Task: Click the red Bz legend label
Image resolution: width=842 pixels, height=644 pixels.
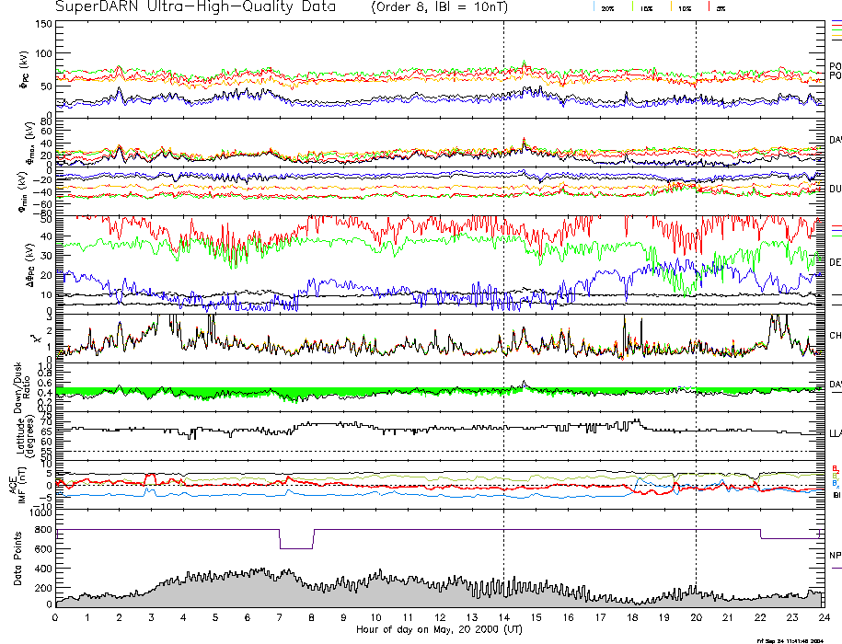Action: (835, 468)
